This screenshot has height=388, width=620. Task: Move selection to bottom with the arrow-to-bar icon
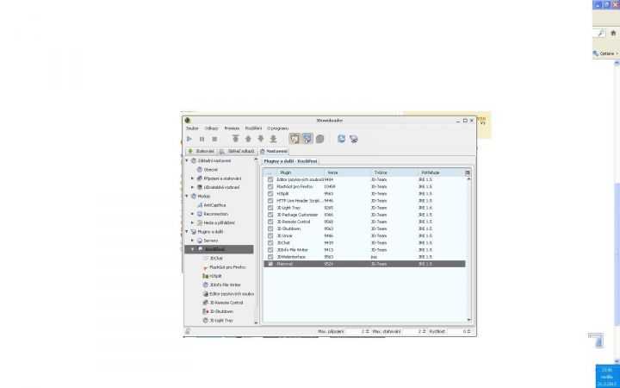[273, 139]
